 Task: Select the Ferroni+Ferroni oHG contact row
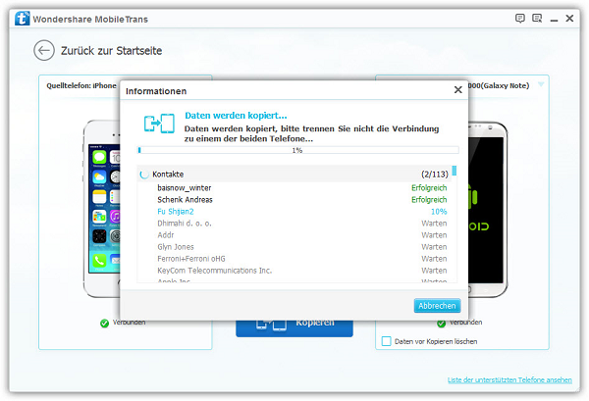(x=294, y=259)
